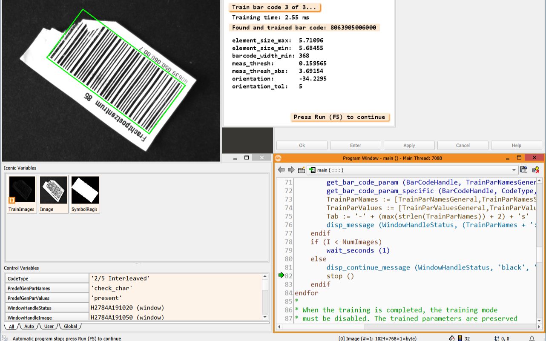Click the procedure folder icon in Program Window toolbar
This screenshot has height=341, width=546.
(302, 170)
